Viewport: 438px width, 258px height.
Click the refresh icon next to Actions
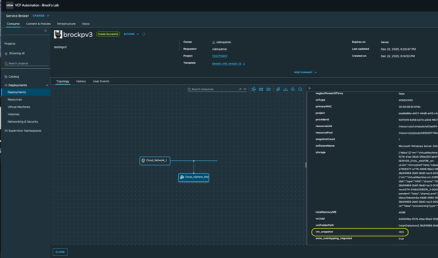coord(144,34)
